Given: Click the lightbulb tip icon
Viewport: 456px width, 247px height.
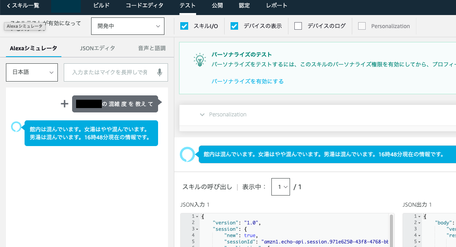Looking at the screenshot, I should 200,60.
